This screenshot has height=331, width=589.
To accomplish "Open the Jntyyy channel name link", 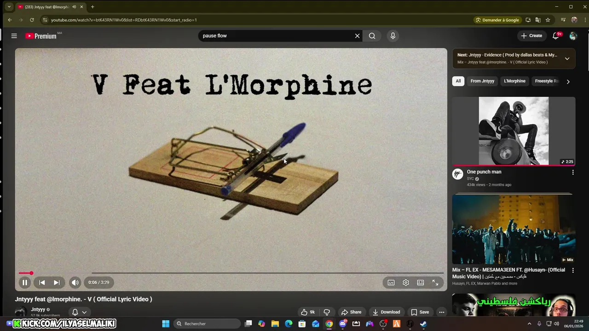I will click(x=38, y=310).
